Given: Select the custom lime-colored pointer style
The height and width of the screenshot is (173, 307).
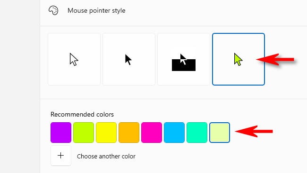Looking at the screenshot, I should tap(239, 59).
